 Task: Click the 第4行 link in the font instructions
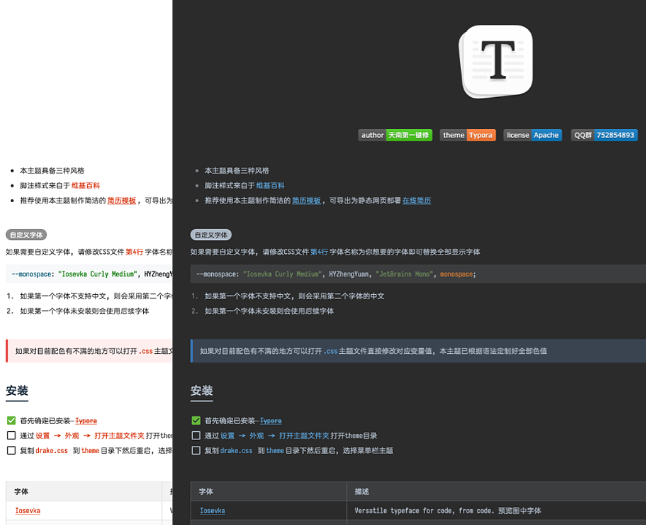(x=319, y=252)
